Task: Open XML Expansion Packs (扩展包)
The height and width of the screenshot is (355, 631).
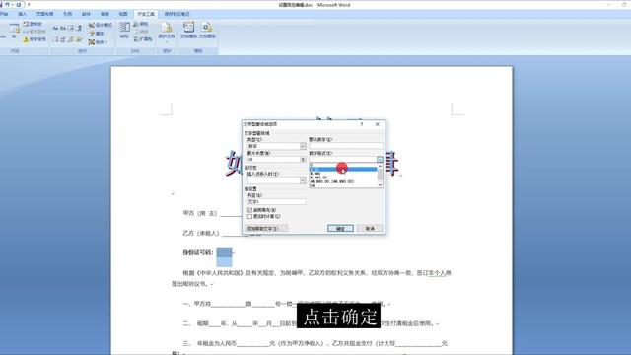Action: click(143, 39)
